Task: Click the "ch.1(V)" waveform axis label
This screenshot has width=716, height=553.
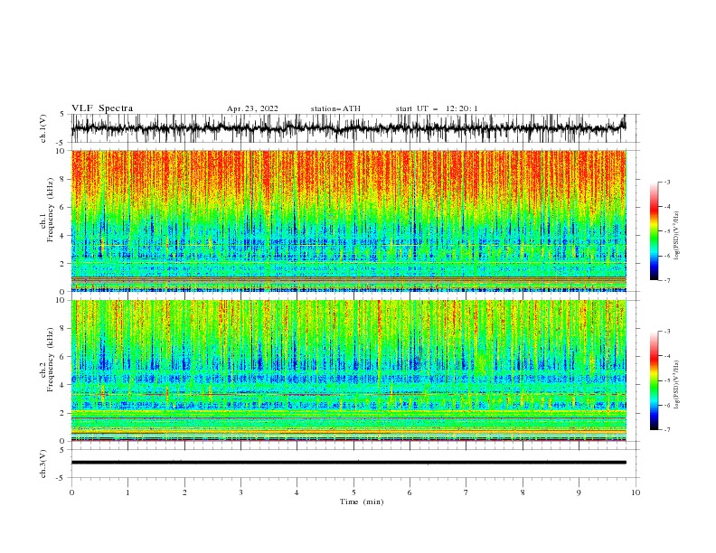Action: (43, 128)
